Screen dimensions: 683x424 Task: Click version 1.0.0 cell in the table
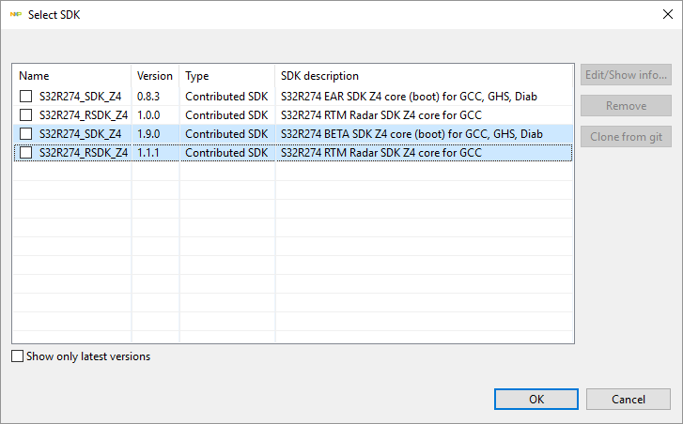[x=150, y=115]
